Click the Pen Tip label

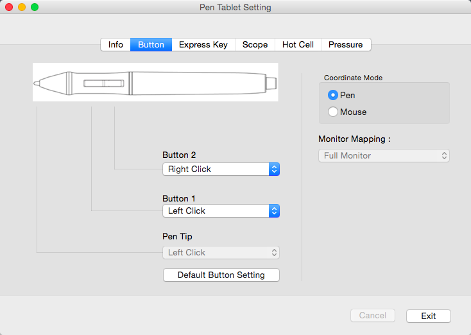coord(177,237)
